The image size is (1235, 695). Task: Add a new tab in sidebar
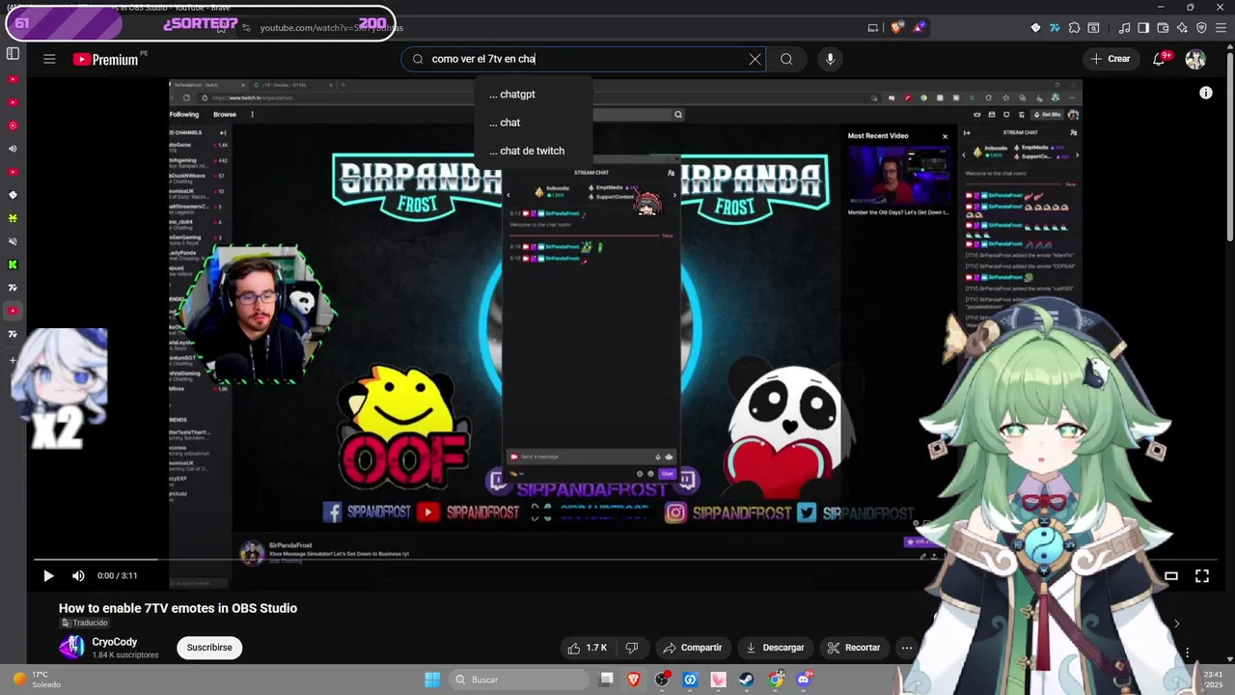click(13, 360)
